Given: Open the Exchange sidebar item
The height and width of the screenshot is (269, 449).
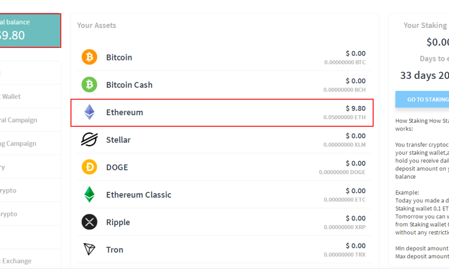Looking at the screenshot, I should coord(17,261).
